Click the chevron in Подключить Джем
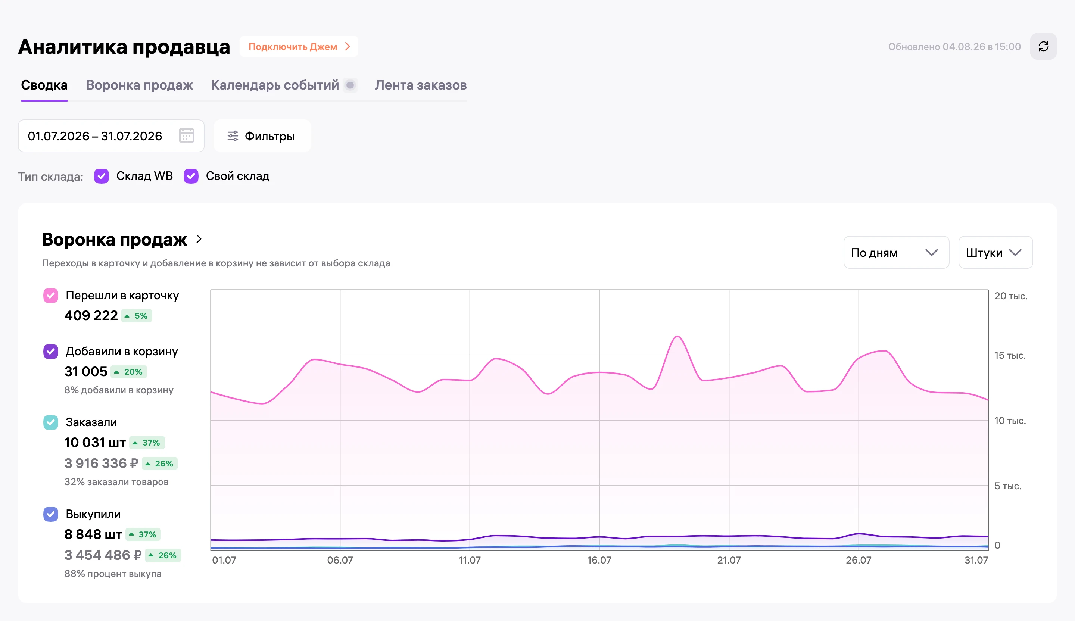Image resolution: width=1075 pixels, height=621 pixels. point(348,46)
